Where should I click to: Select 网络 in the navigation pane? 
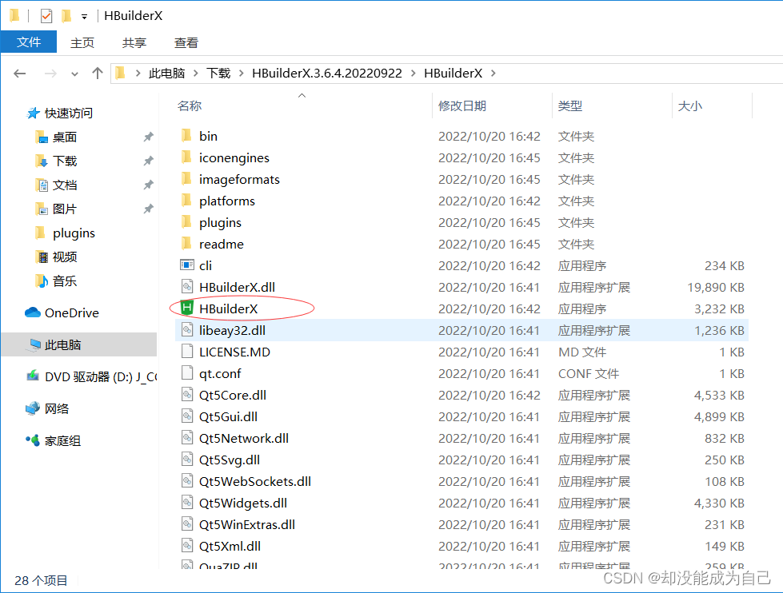(x=57, y=409)
